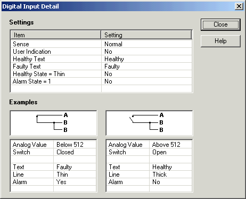Open the Help button
The width and height of the screenshot is (246, 199).
coord(220,41)
